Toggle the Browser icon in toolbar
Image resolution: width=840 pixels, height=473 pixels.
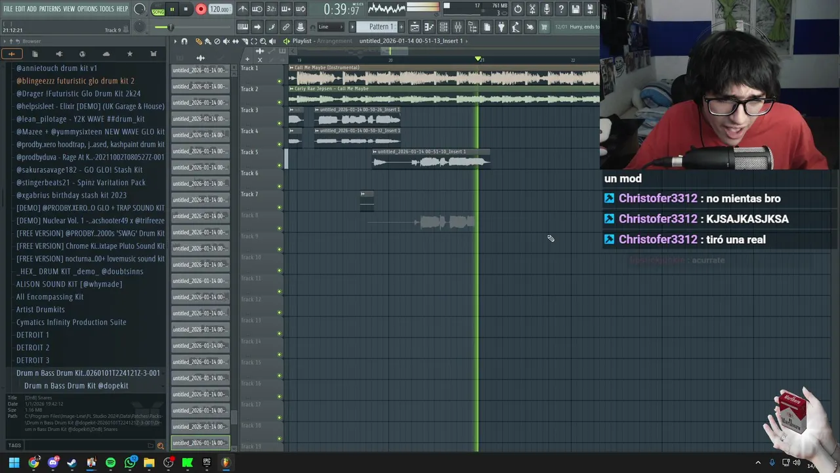pos(472,27)
